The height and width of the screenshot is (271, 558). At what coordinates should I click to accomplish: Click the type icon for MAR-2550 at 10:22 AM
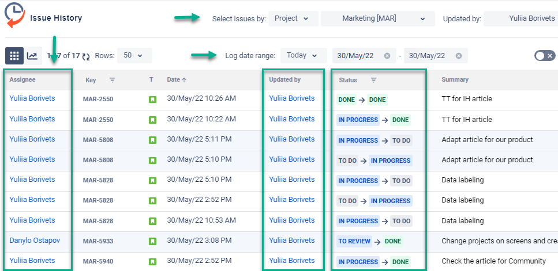click(152, 120)
